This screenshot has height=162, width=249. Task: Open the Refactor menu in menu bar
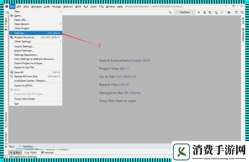click(68, 6)
